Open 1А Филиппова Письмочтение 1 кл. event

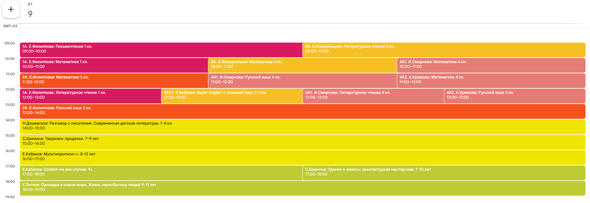point(161,50)
